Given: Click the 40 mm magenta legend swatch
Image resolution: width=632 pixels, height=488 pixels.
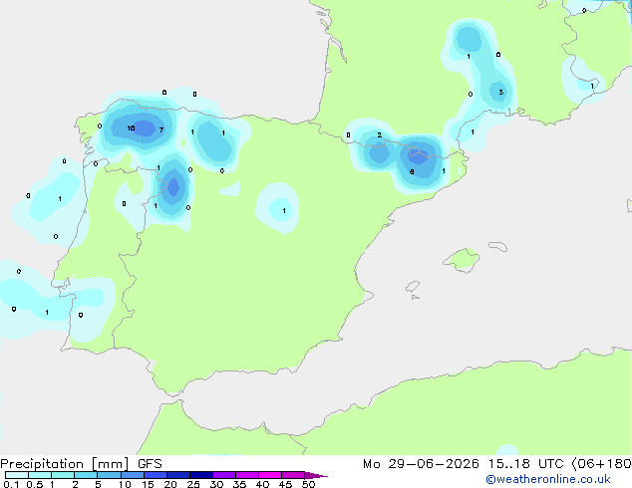Looking at the screenshot, I should [270, 475].
